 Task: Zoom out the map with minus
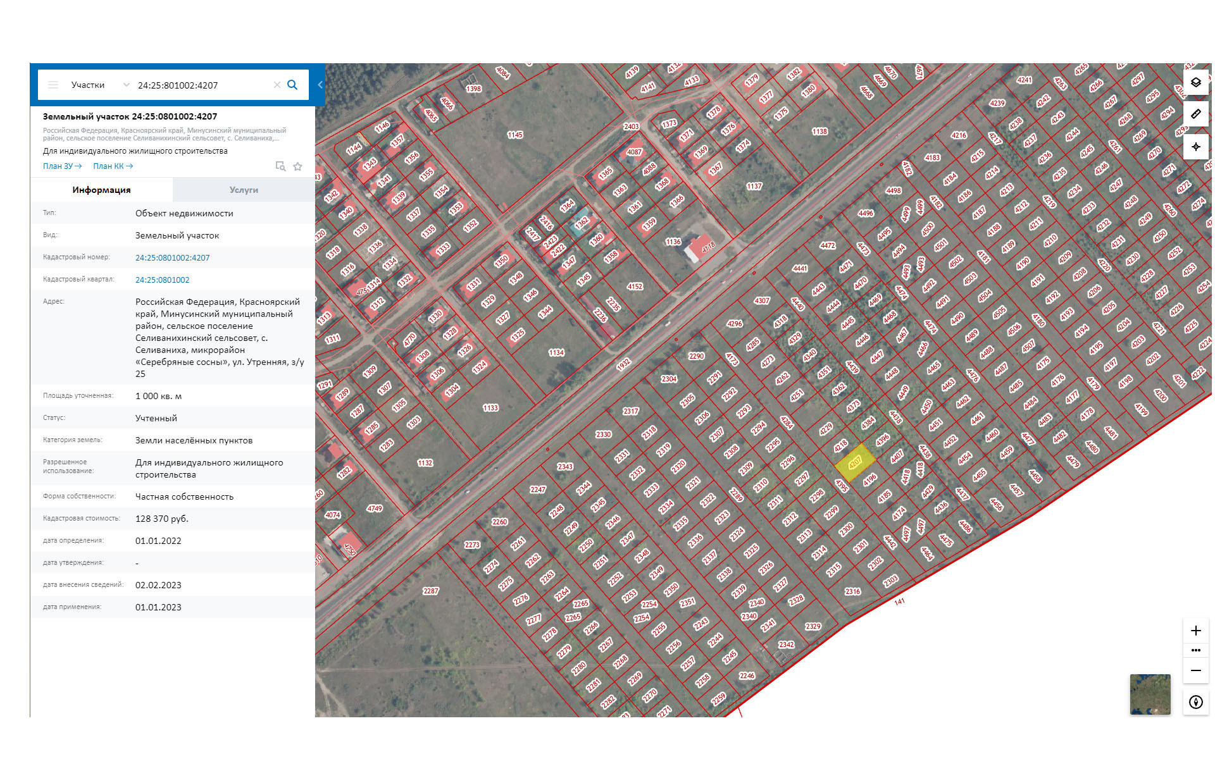point(1195,670)
